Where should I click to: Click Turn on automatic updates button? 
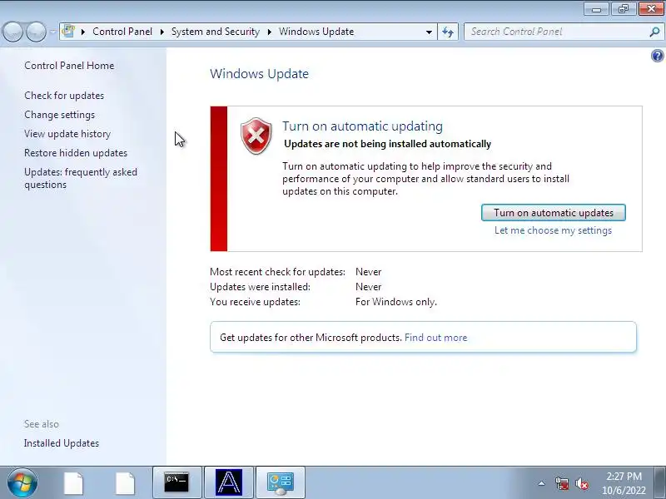tap(554, 213)
